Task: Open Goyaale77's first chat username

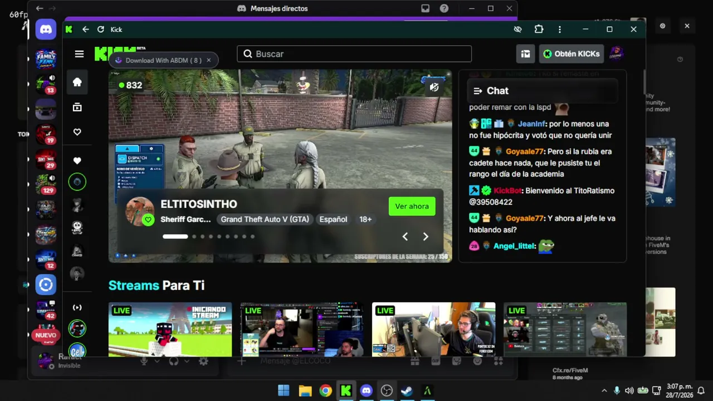Action: pyautogui.click(x=525, y=151)
